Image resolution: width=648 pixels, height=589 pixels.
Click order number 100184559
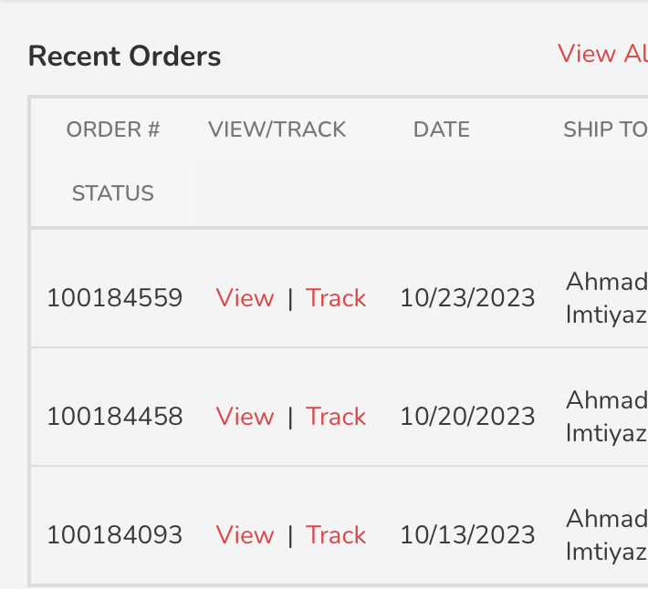pos(115,298)
